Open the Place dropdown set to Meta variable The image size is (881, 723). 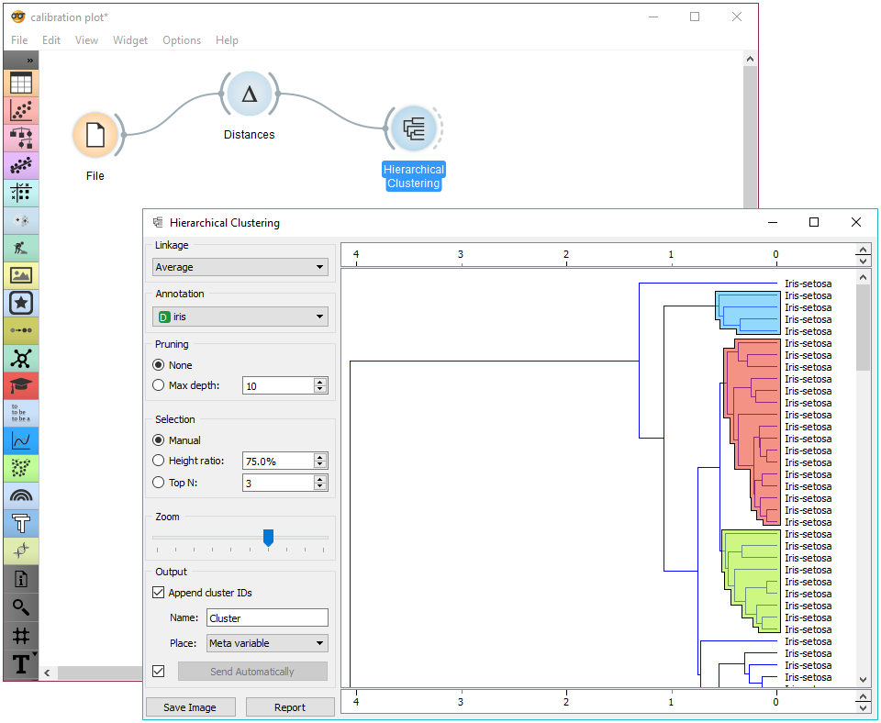(x=266, y=643)
